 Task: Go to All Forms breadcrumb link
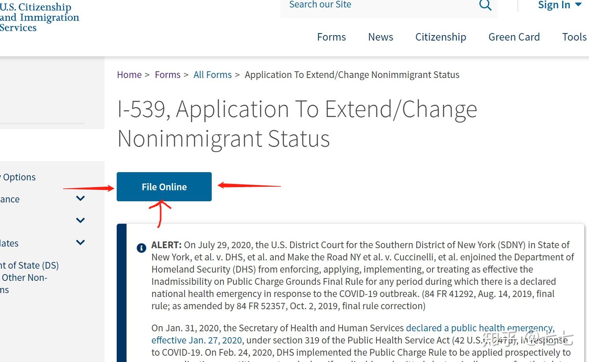pos(212,75)
